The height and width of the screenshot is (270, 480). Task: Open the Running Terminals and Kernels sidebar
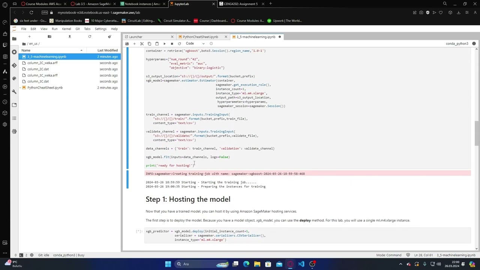(14, 52)
